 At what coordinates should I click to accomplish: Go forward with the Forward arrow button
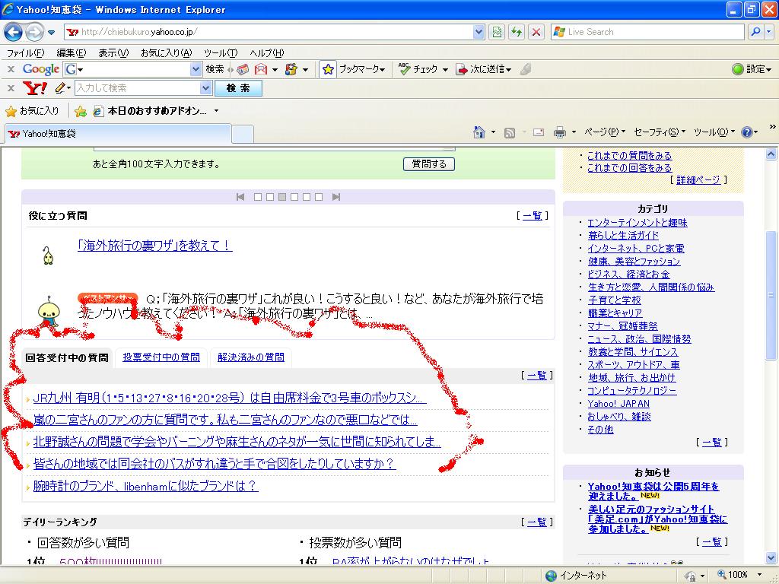[x=34, y=32]
